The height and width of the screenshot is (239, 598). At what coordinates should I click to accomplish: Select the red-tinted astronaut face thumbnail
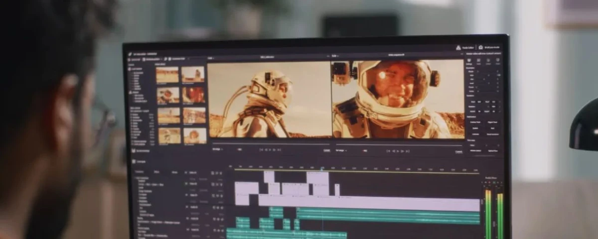(194, 95)
